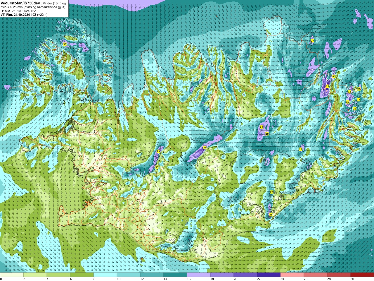This screenshot has width=374, height=281.
Task: Click the 24–26 pink legend swatch
Action: coord(292,275)
